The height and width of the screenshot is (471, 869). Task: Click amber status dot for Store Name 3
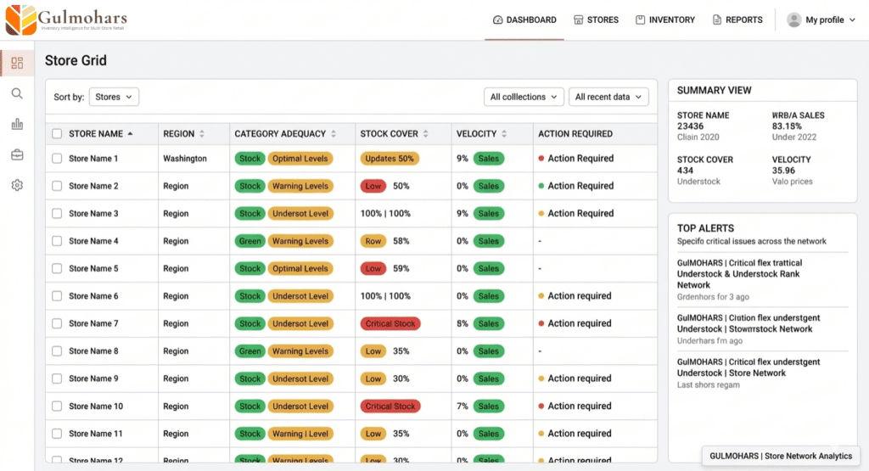coord(541,213)
